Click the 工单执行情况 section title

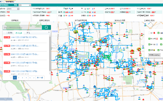149,20
